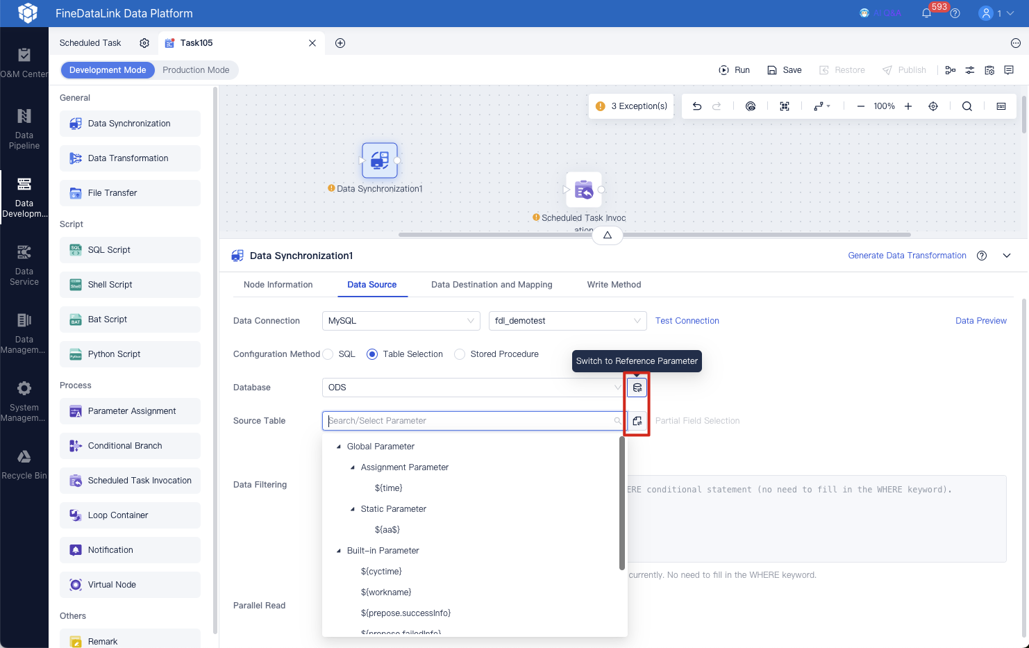
Task: Add a new task tab
Action: (340, 43)
